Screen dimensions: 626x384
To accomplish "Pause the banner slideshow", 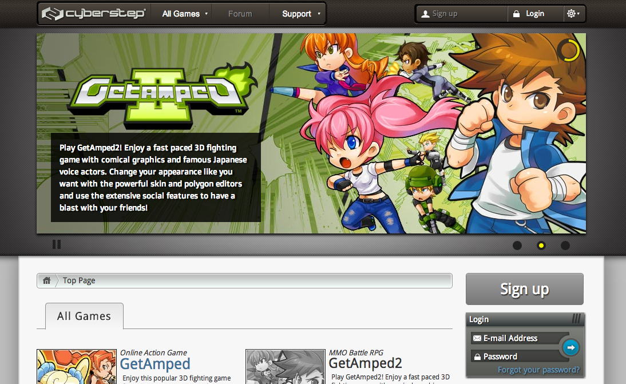I will (56, 244).
